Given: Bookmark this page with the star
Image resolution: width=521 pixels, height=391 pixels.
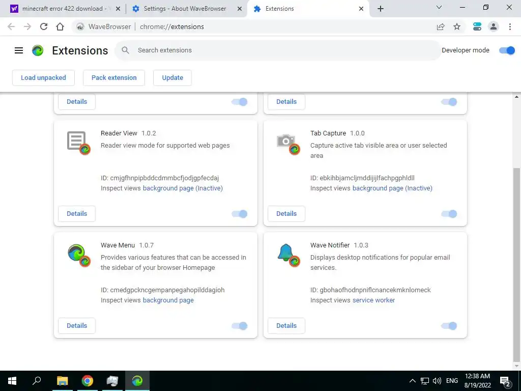Looking at the screenshot, I should click(457, 26).
